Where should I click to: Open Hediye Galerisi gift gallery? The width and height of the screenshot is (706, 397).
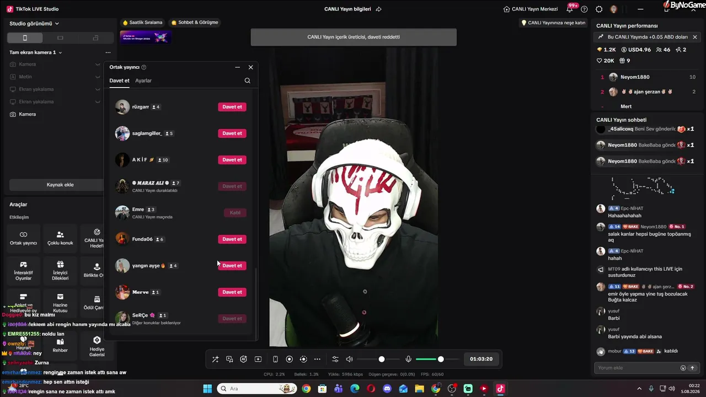[x=97, y=346]
